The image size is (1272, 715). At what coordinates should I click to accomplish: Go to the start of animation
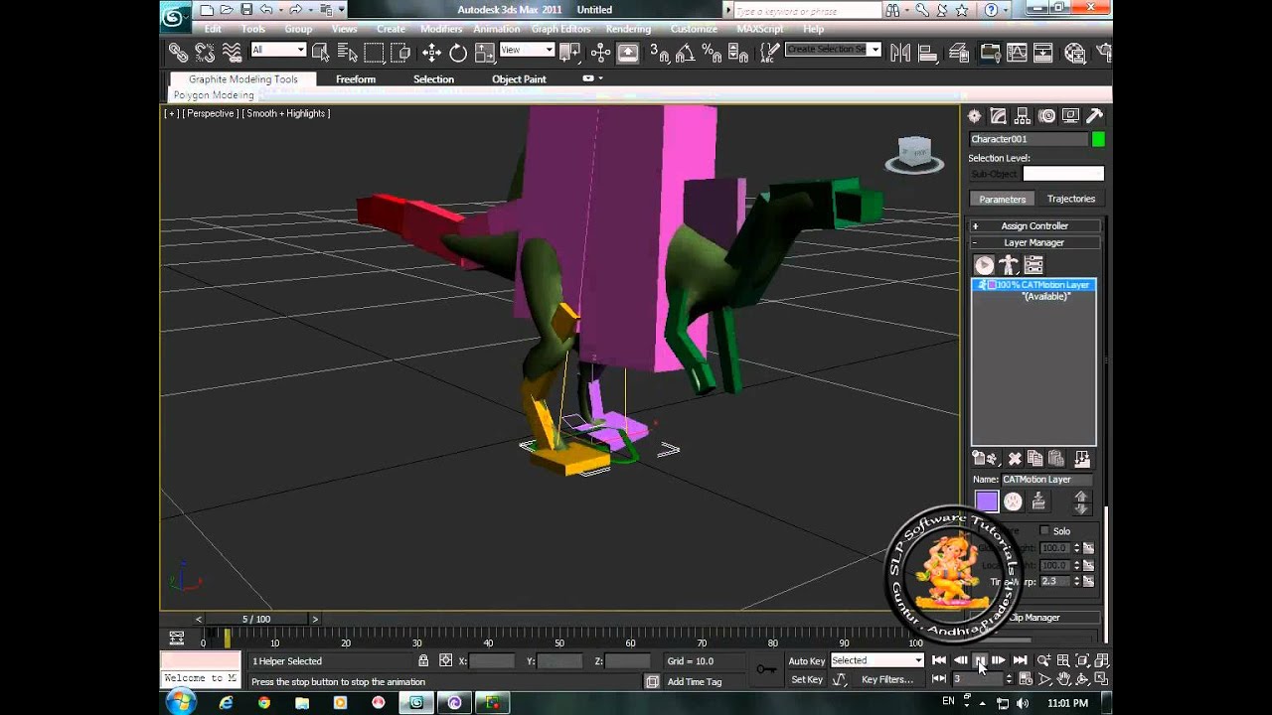click(939, 660)
